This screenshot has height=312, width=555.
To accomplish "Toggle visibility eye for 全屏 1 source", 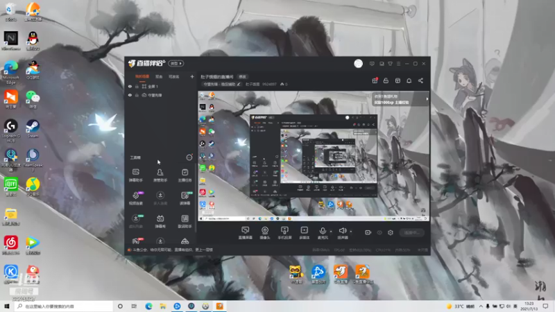I will pos(130,86).
